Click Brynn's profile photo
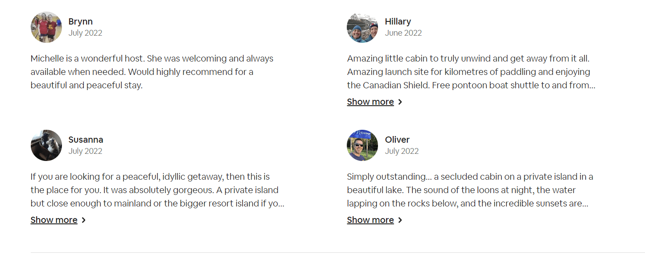 46,27
